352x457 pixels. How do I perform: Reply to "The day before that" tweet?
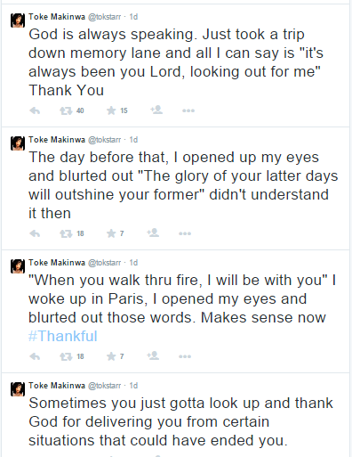coord(35,233)
